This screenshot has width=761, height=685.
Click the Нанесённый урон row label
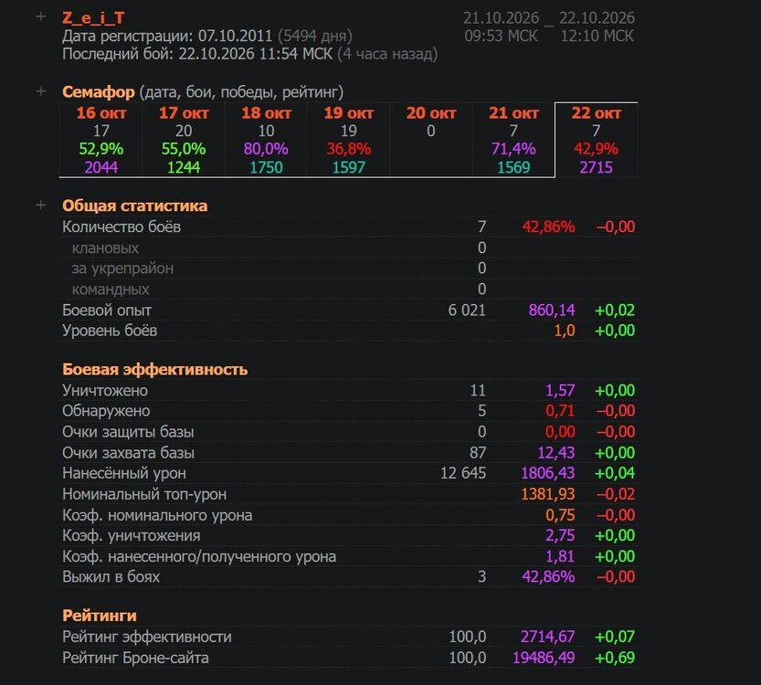[123, 473]
